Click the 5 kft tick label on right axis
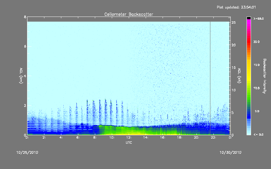This screenshot has height=169, width=271. click(233, 113)
